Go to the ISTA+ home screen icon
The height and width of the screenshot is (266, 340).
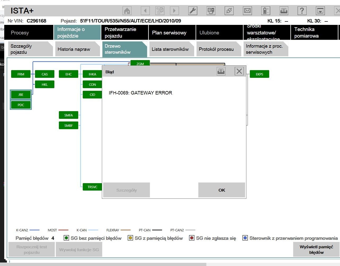127,11
